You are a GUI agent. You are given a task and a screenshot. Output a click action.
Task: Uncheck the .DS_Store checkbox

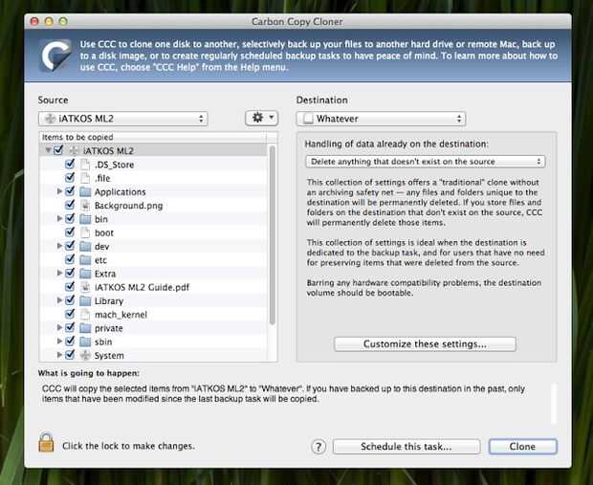[x=70, y=164]
